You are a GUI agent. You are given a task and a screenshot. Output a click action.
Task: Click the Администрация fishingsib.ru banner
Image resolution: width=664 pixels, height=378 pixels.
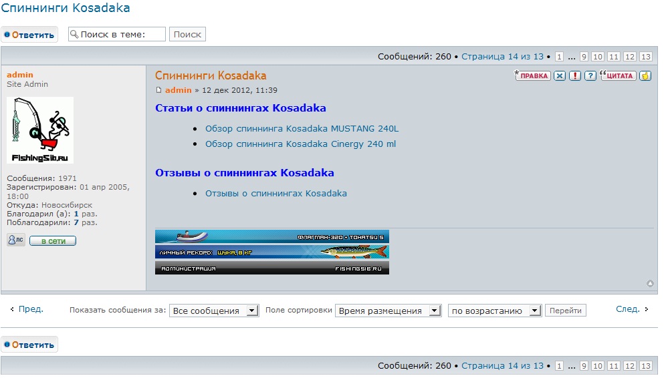tap(272, 268)
